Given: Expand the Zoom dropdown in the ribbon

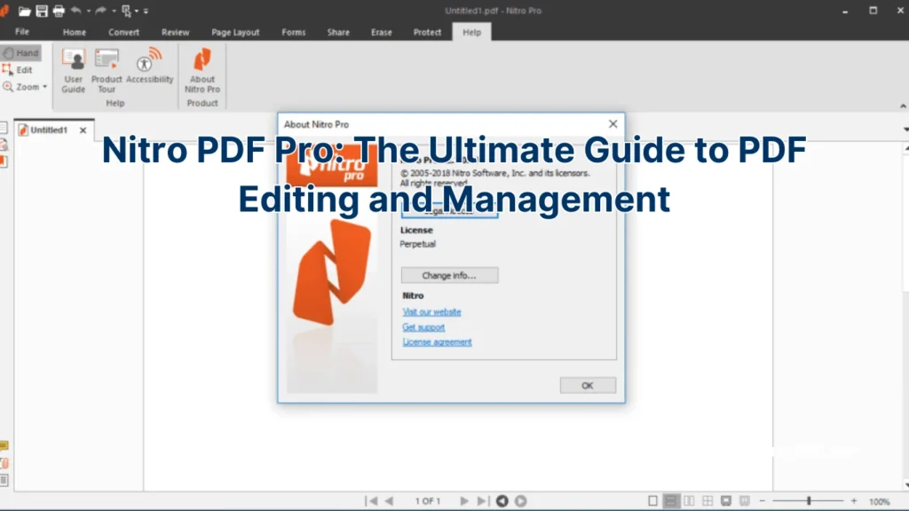Looking at the screenshot, I should click(44, 87).
